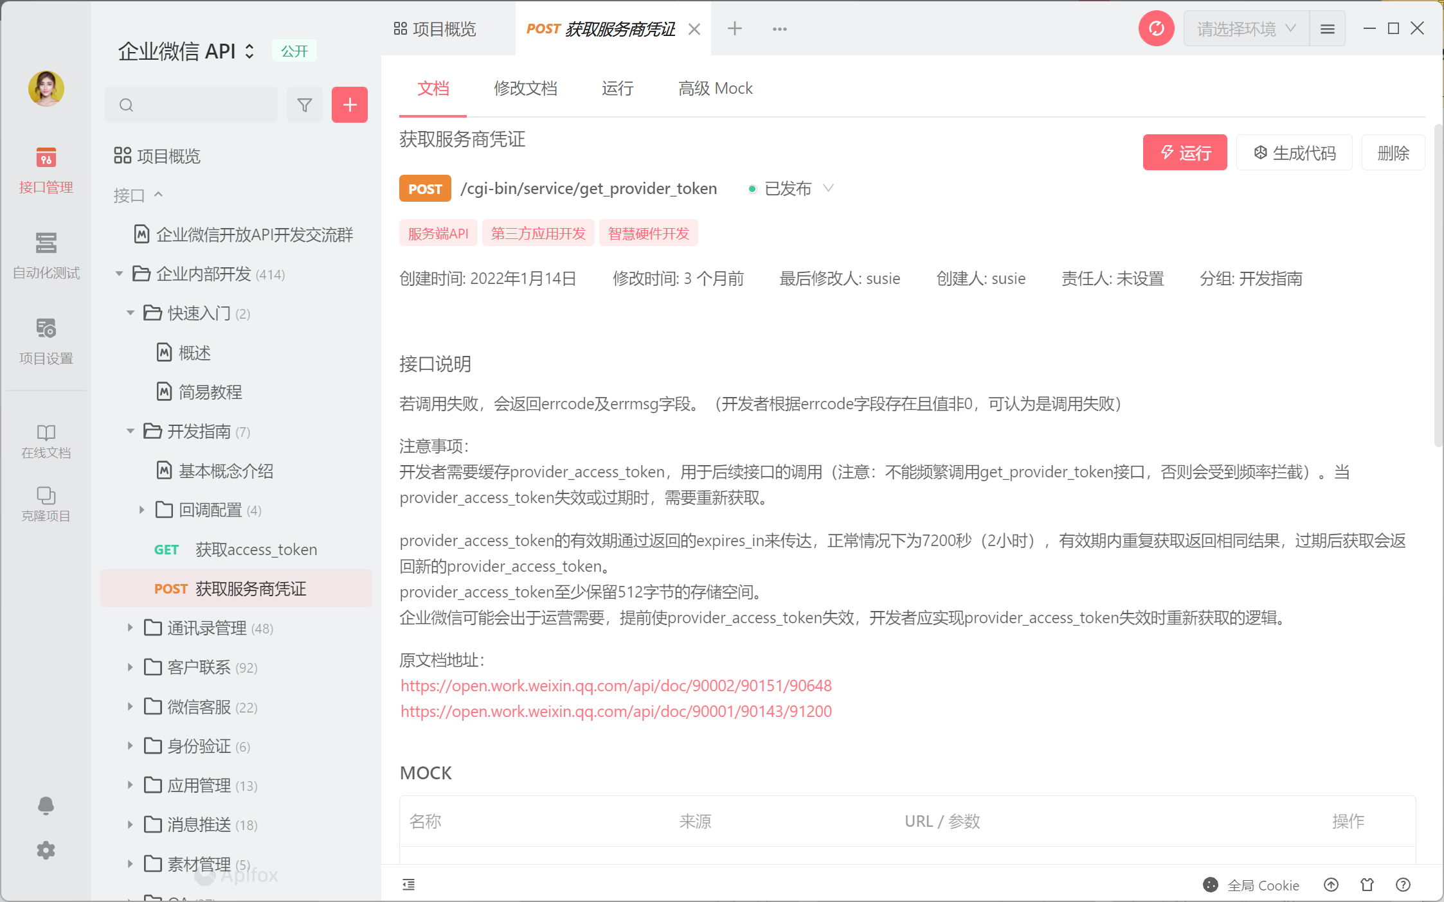The height and width of the screenshot is (902, 1444).
Task: Open the doc/90002/90151/90648 link
Action: coord(615,685)
